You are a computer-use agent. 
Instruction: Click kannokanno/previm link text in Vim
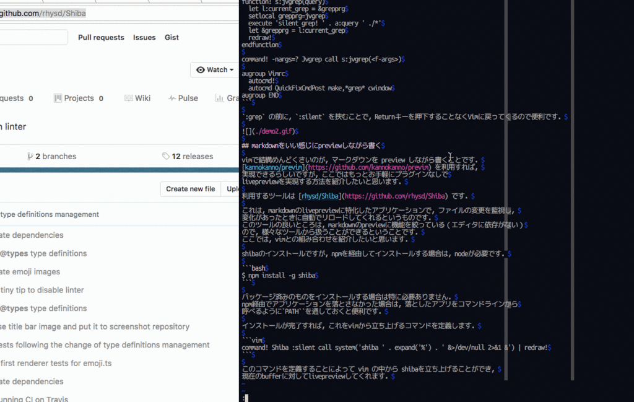click(273, 167)
